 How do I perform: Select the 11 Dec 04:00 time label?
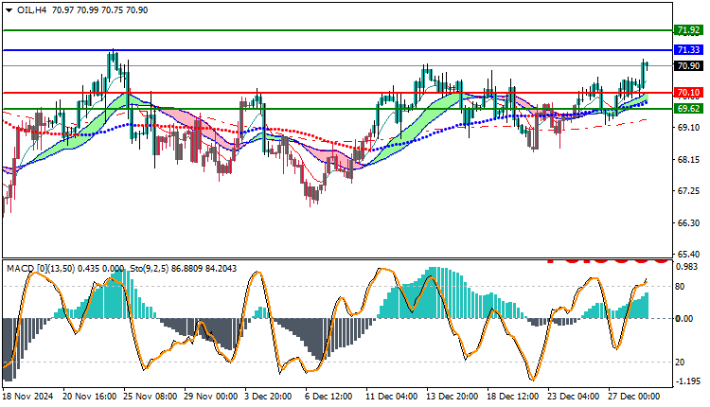pos(392,397)
